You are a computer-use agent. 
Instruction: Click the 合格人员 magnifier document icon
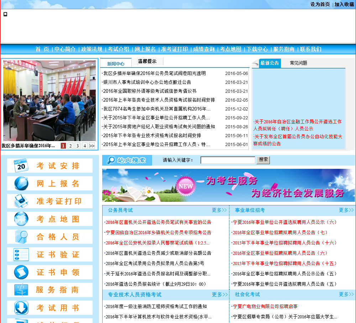[21, 237]
